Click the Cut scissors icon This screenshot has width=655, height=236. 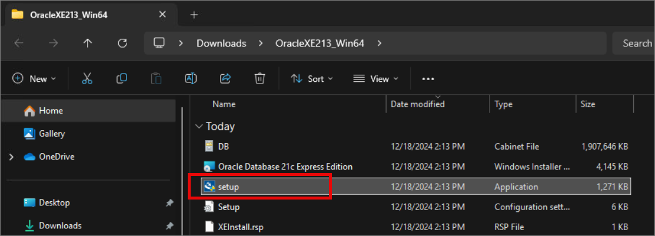pos(87,78)
